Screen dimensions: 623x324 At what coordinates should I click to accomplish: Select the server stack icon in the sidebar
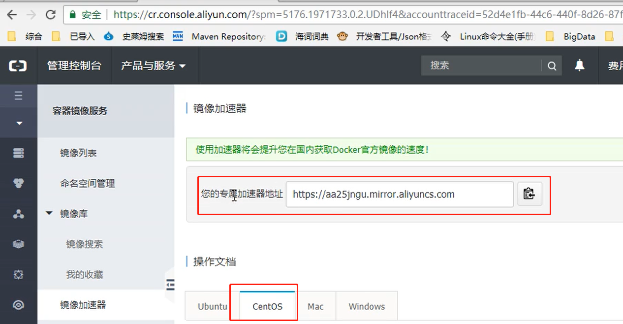pos(18,153)
